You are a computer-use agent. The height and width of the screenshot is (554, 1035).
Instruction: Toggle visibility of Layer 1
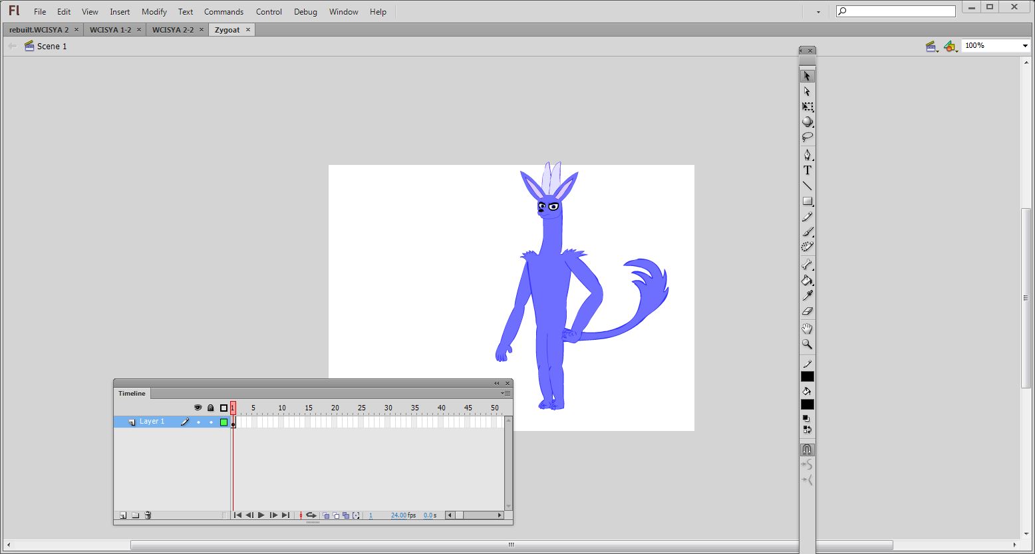[198, 421]
